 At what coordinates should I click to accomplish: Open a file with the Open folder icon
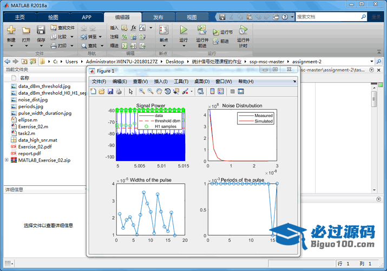tap(26, 30)
